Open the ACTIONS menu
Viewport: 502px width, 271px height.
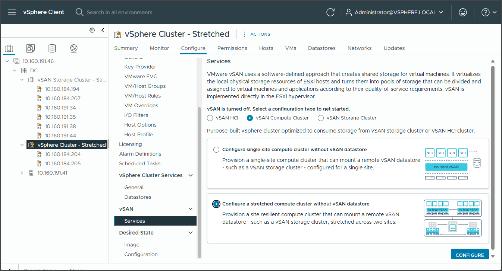click(x=260, y=34)
